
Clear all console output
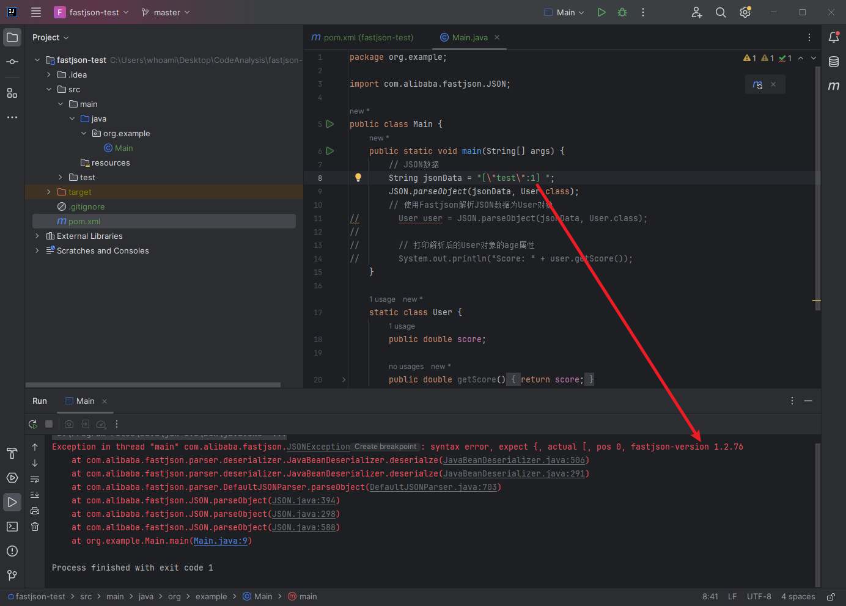tap(35, 527)
